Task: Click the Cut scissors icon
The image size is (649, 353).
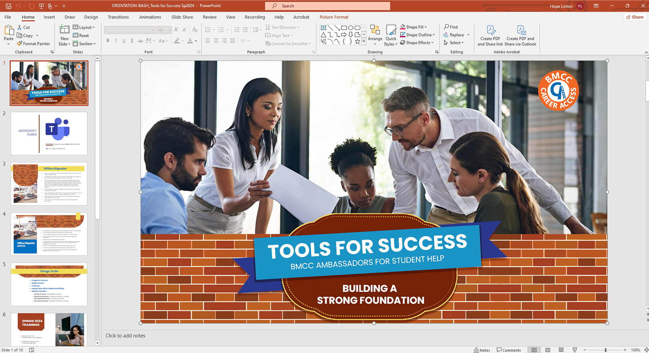Action: [x=20, y=27]
